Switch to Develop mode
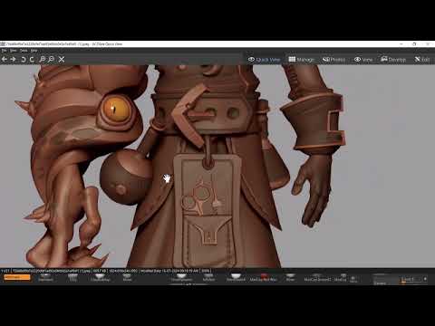 point(393,60)
